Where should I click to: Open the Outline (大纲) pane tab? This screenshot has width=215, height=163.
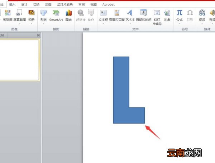point(4,35)
